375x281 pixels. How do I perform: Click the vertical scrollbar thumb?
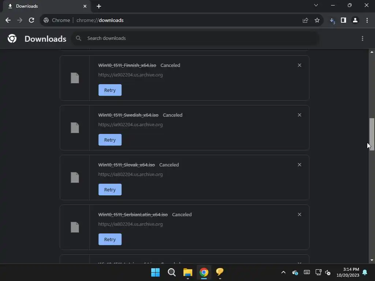372,134
